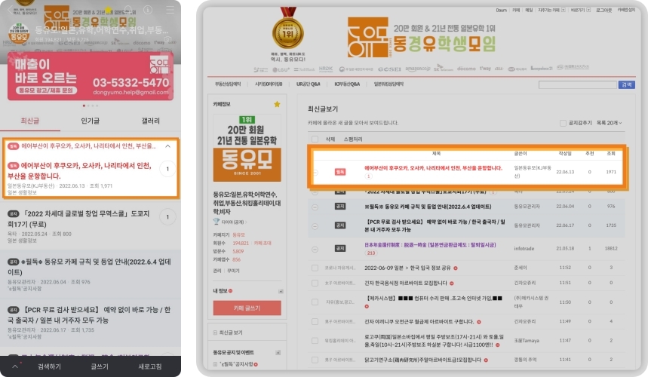This screenshot has width=648, height=377.
Task: Collapse the 동유모 공지 및 이벤트 section
Action: coord(278,353)
